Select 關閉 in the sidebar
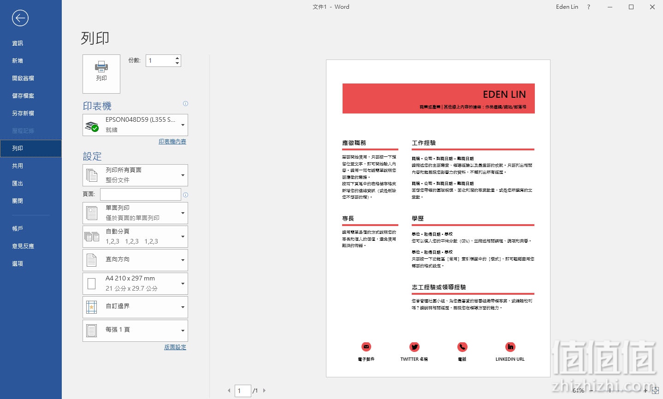Image resolution: width=663 pixels, height=399 pixels. click(x=31, y=201)
